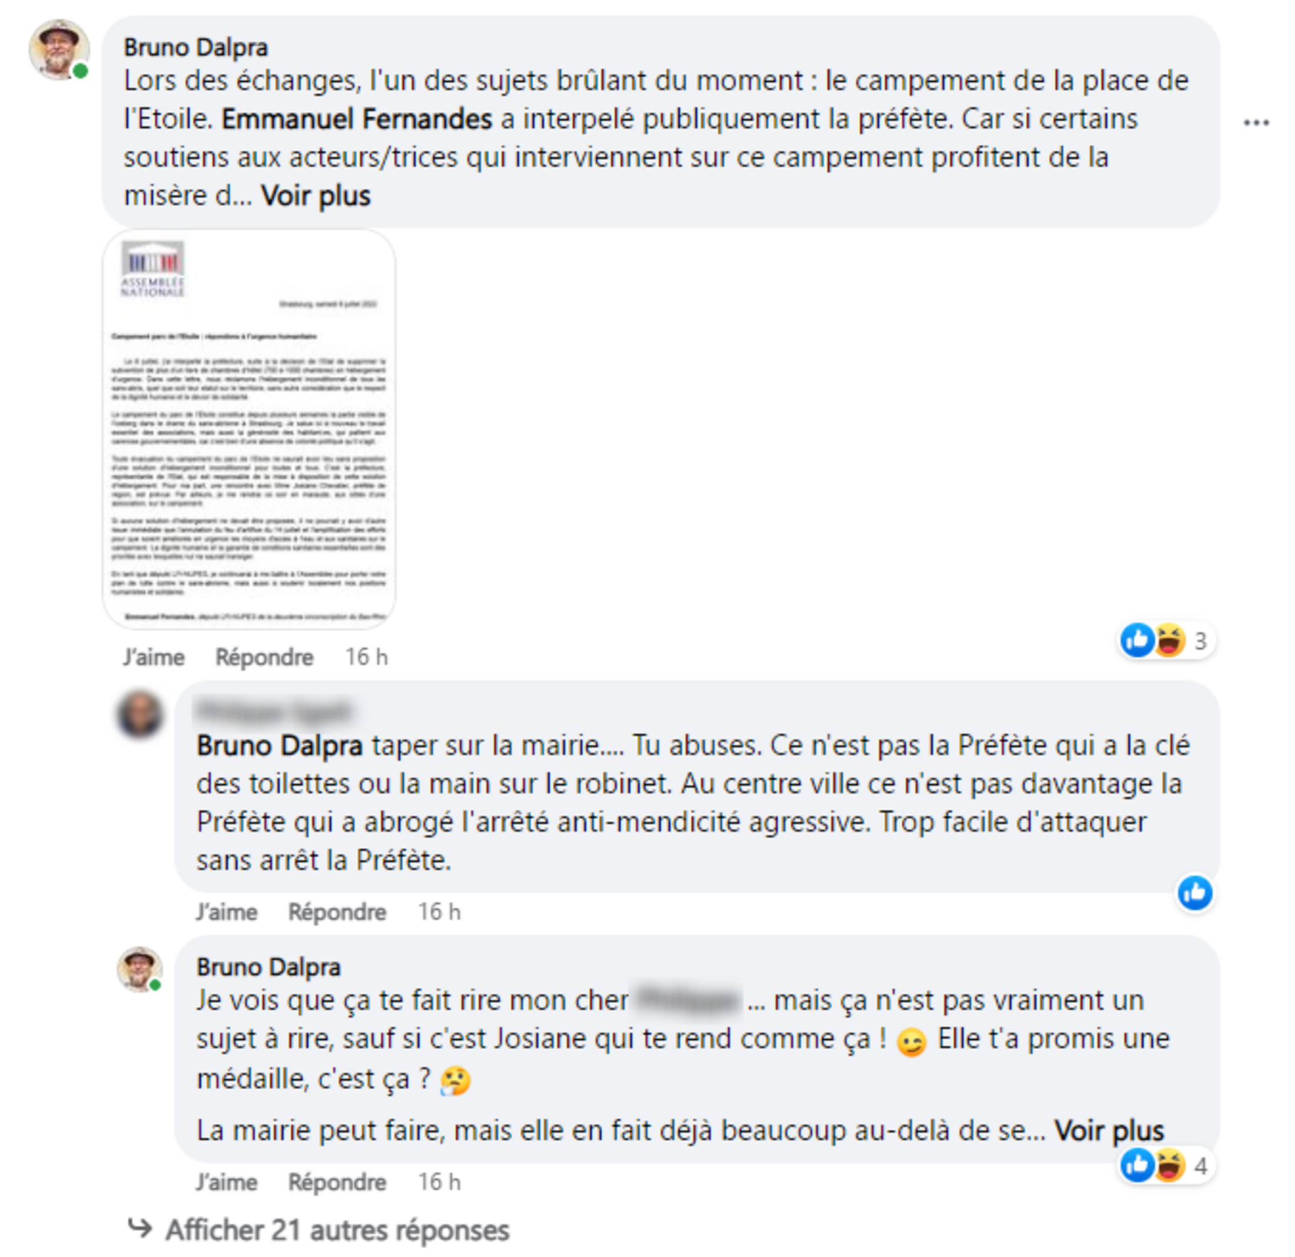1295x1257 pixels.
Task: Like the 'taper sur la mairie' reply
Action: [226, 912]
